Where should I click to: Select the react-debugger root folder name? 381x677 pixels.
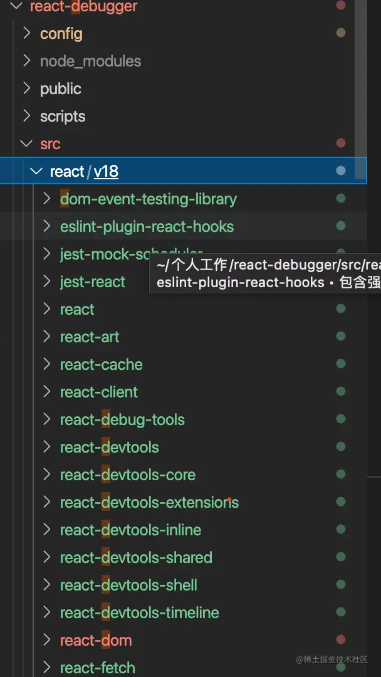tap(84, 6)
